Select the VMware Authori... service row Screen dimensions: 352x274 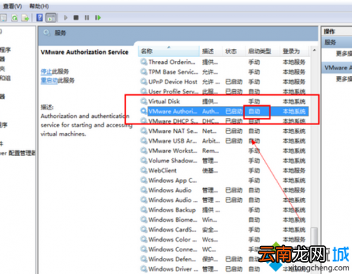224,111
